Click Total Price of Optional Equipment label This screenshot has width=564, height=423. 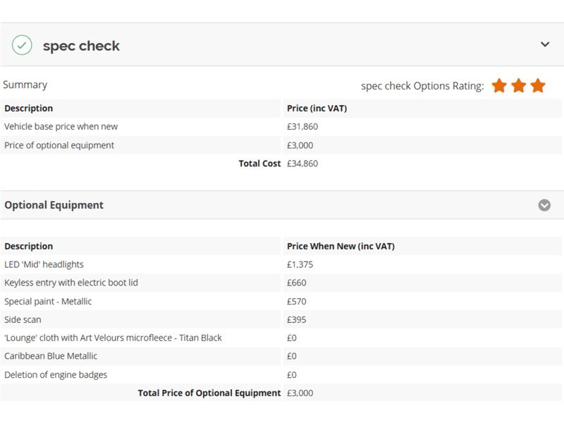tap(209, 393)
